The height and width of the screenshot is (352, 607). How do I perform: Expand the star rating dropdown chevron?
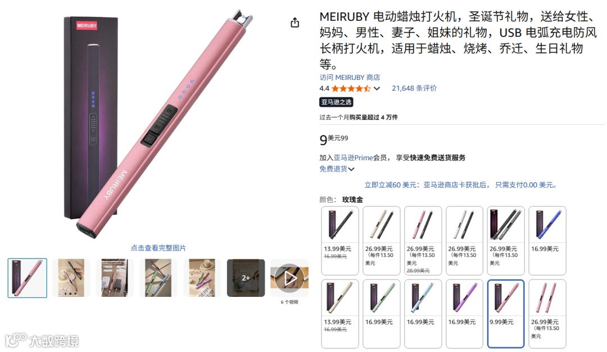coord(377,88)
